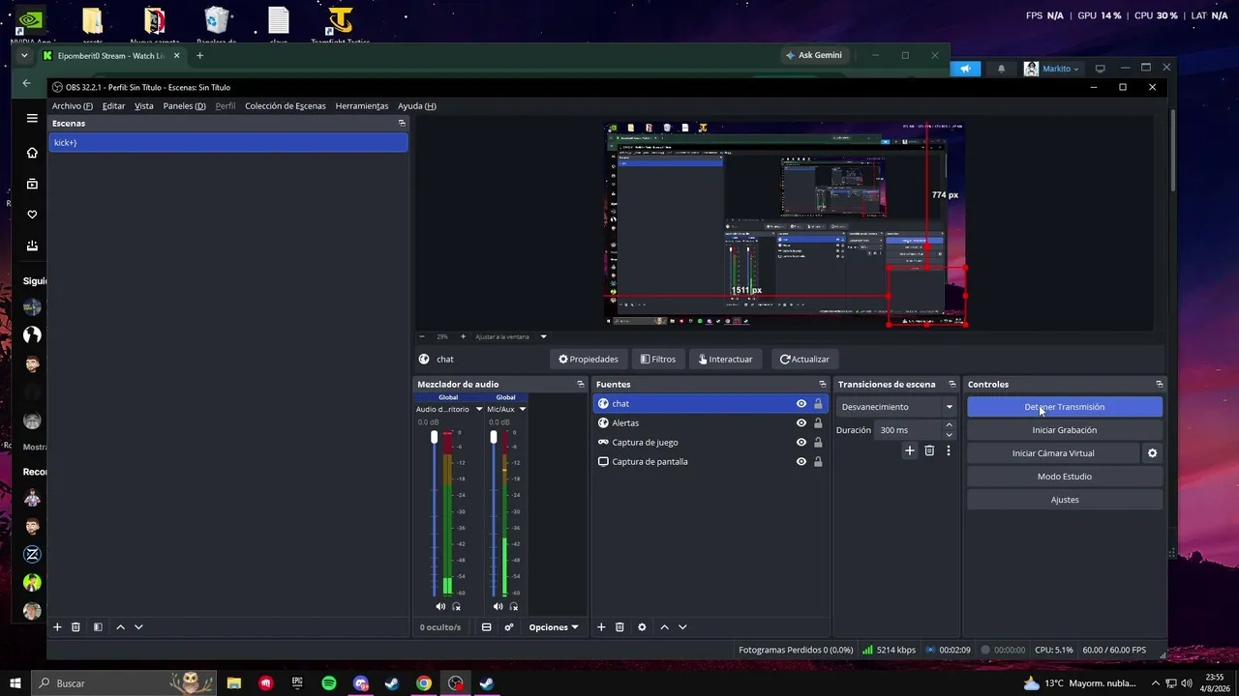Screen dimensions: 1239x696
Task: Open preview scaling dropdown arrow
Action: point(543,336)
